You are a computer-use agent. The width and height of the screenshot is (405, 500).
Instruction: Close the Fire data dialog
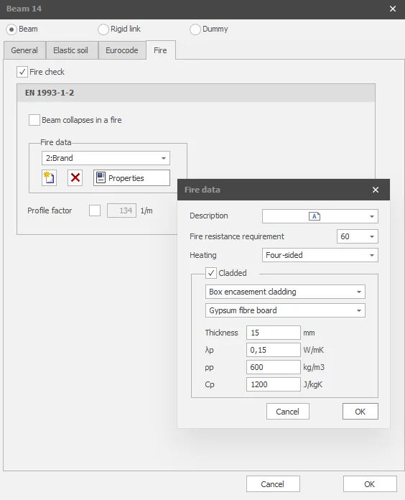click(376, 190)
